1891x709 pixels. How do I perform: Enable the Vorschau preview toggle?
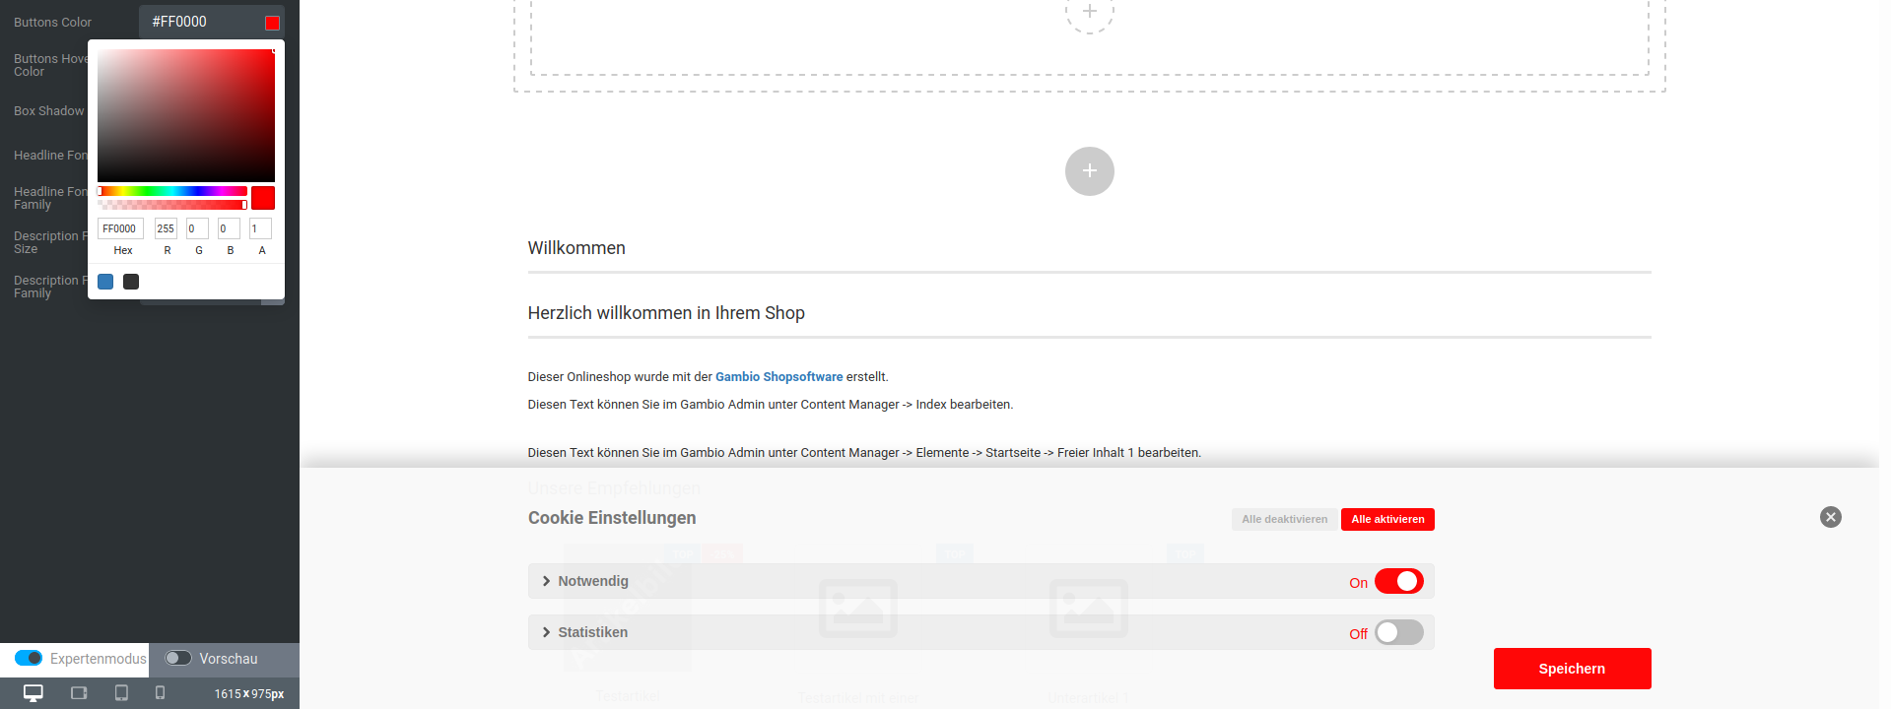[x=178, y=658]
